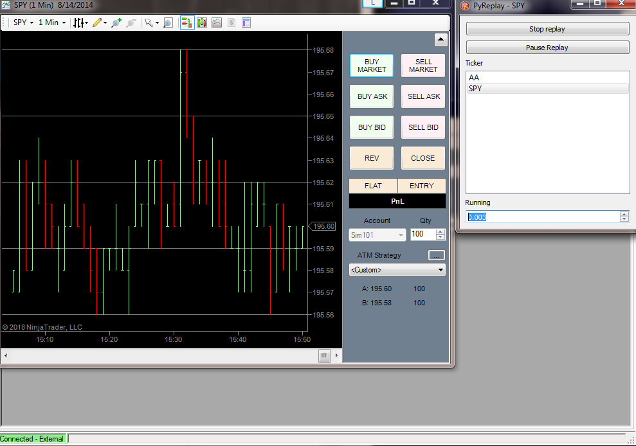This screenshot has width=636, height=446.
Task: Click the BUY ASK button
Action: (372, 96)
